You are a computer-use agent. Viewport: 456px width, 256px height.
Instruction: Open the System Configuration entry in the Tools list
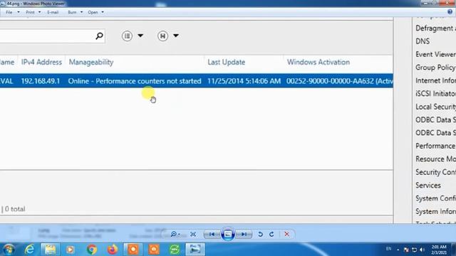click(x=435, y=198)
